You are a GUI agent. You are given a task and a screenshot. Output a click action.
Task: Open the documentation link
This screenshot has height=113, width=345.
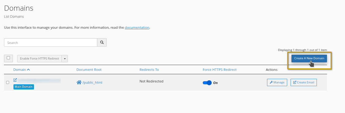point(137,28)
